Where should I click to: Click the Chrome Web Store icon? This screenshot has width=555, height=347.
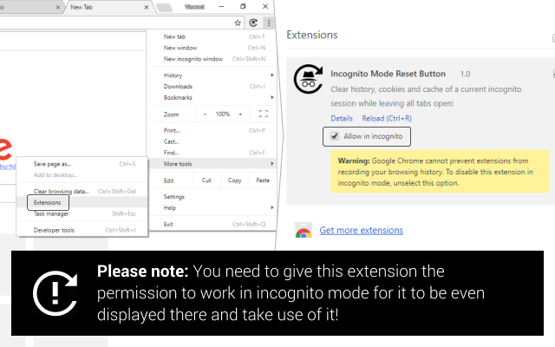click(x=304, y=230)
